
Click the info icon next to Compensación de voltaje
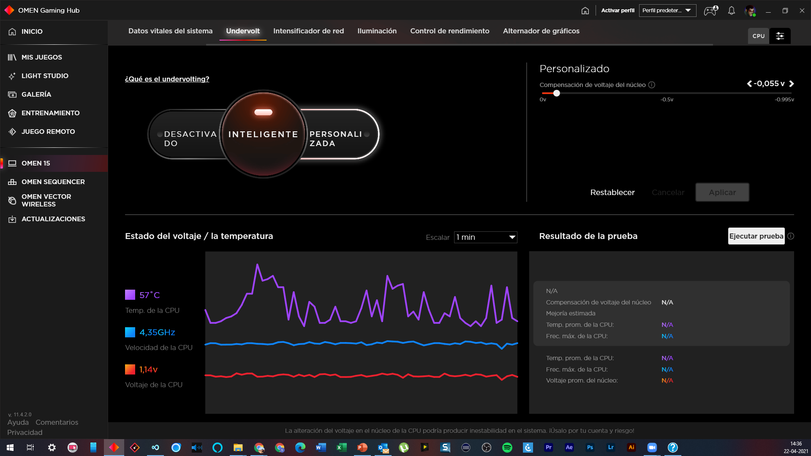[x=652, y=85]
